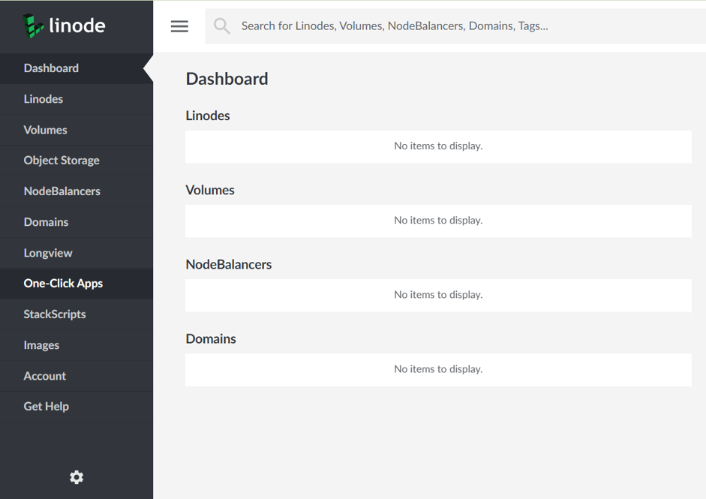The height and width of the screenshot is (499, 706).
Task: Click the Linode logo
Action: point(64,26)
